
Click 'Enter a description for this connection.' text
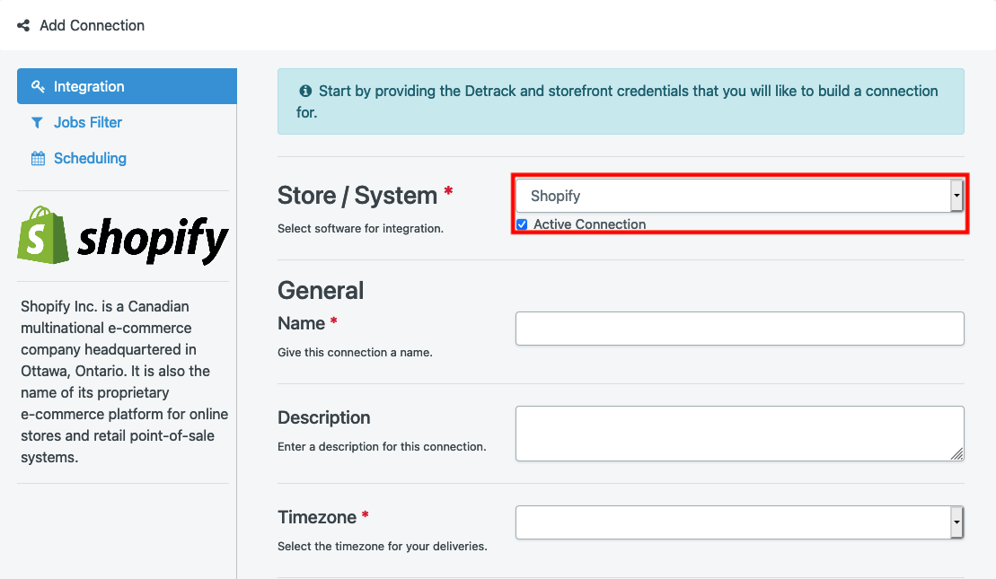click(x=382, y=446)
